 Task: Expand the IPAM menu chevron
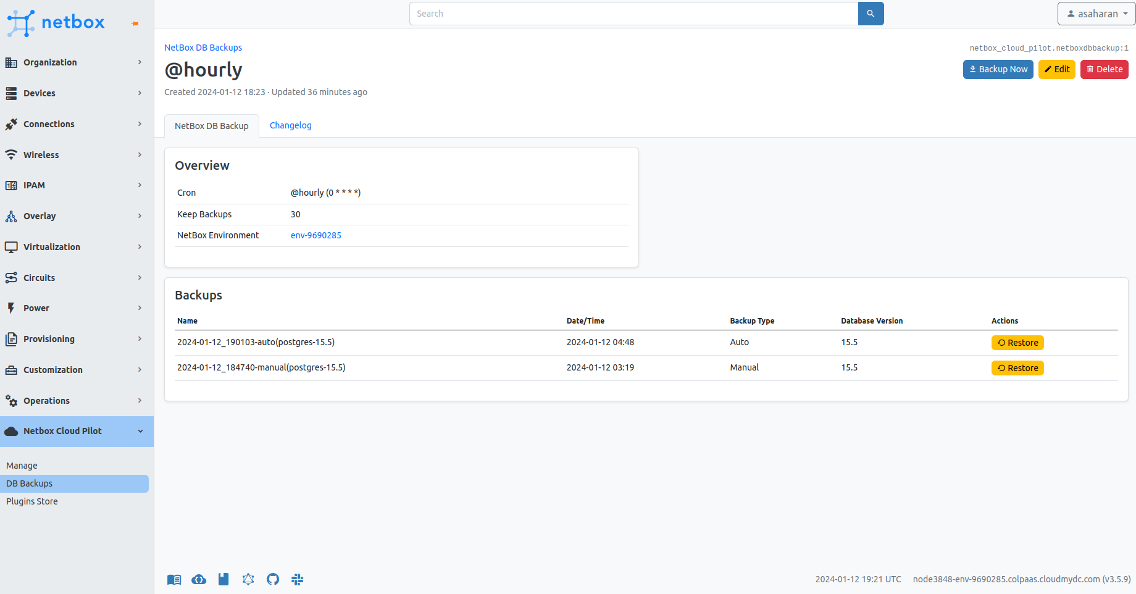click(140, 185)
